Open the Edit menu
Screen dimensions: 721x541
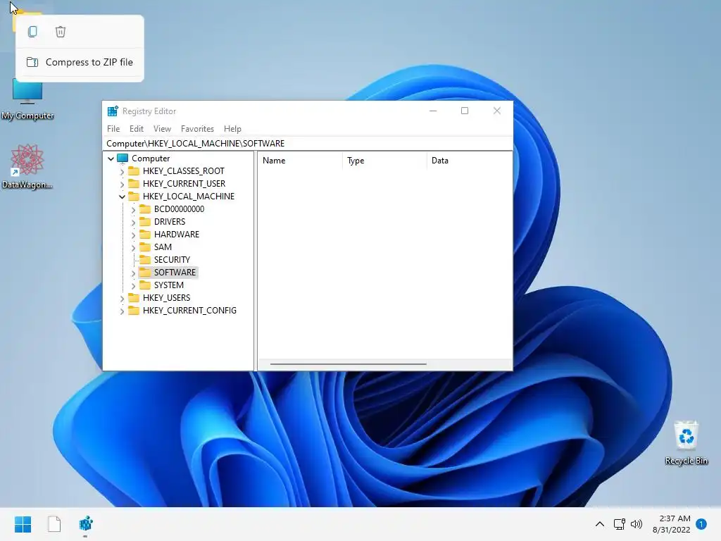point(137,129)
